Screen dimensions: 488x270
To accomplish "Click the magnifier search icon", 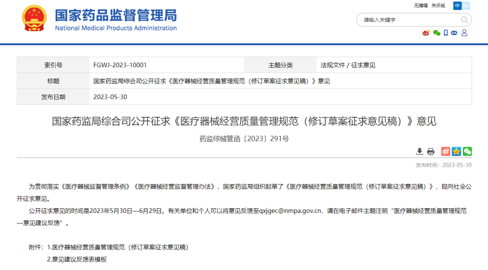I will [x=464, y=20].
